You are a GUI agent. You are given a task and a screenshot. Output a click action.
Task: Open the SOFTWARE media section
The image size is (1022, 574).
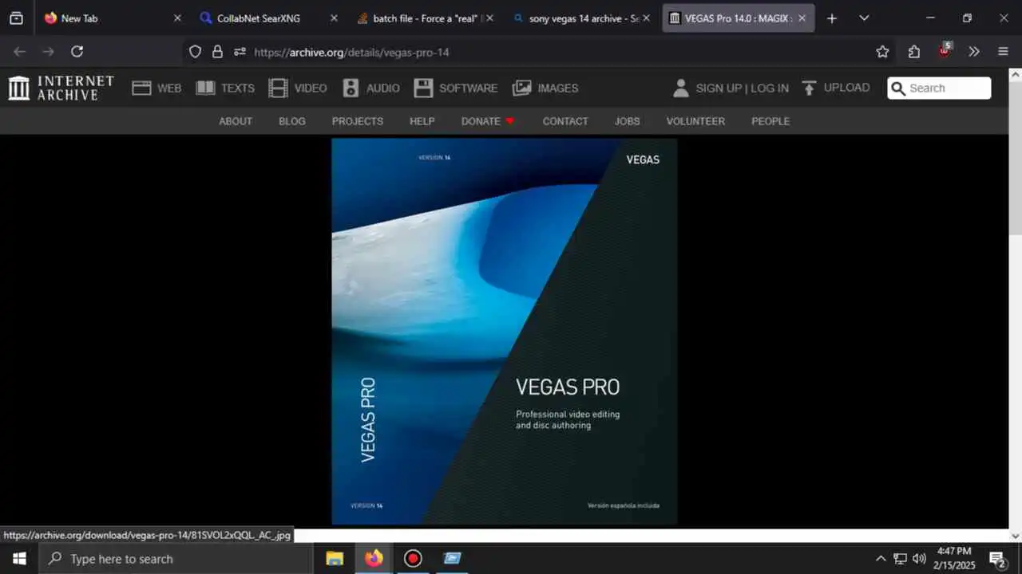pyautogui.click(x=456, y=88)
